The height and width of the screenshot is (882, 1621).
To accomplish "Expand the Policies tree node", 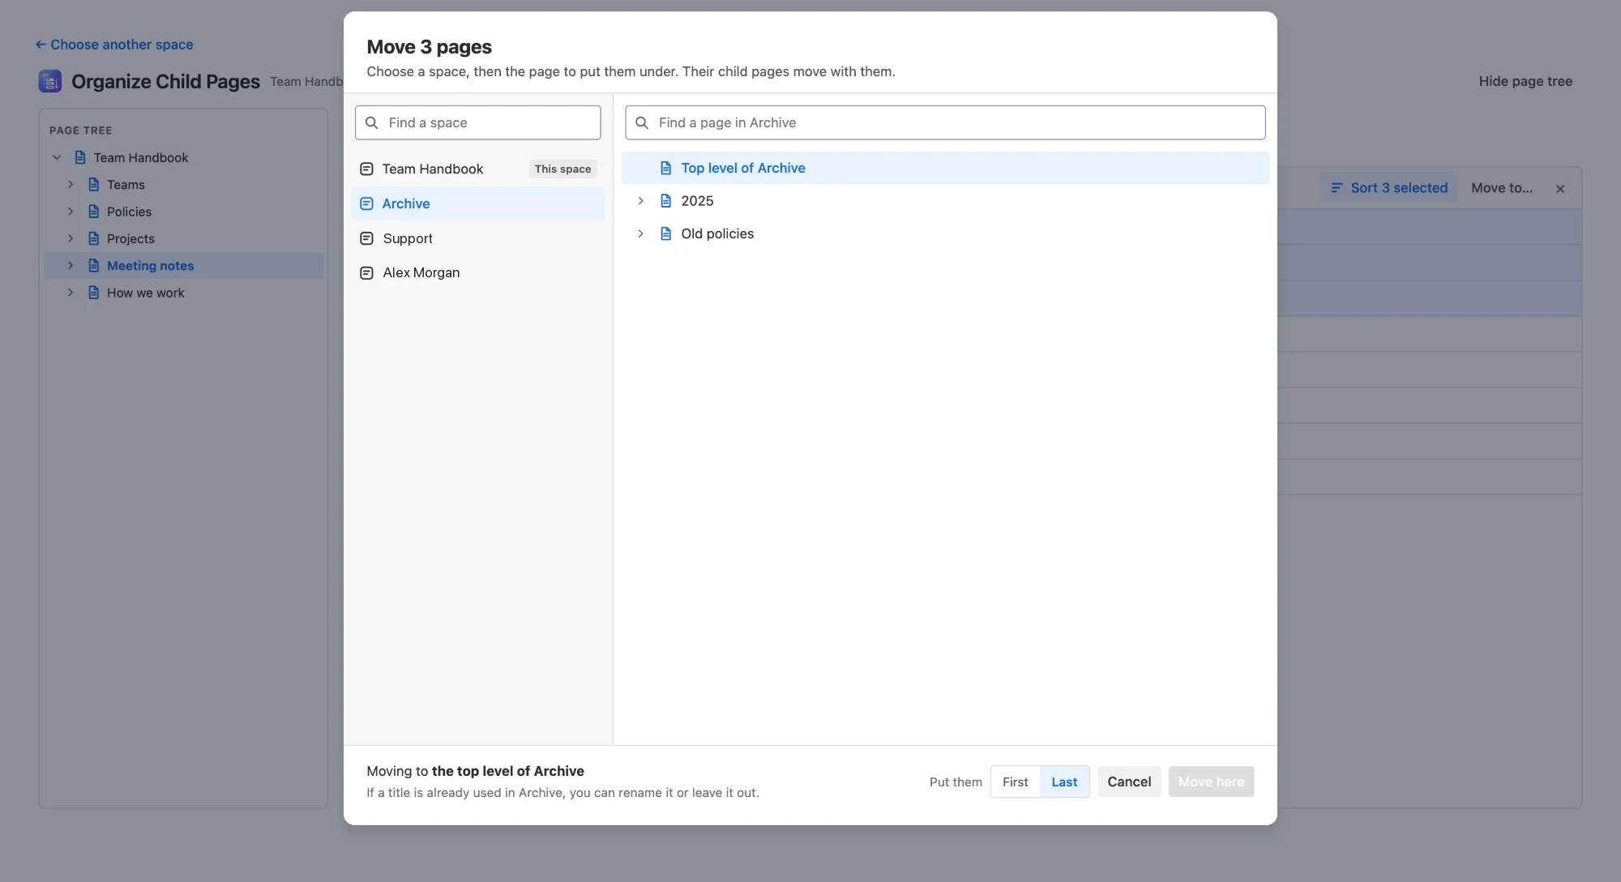I will click(x=71, y=212).
